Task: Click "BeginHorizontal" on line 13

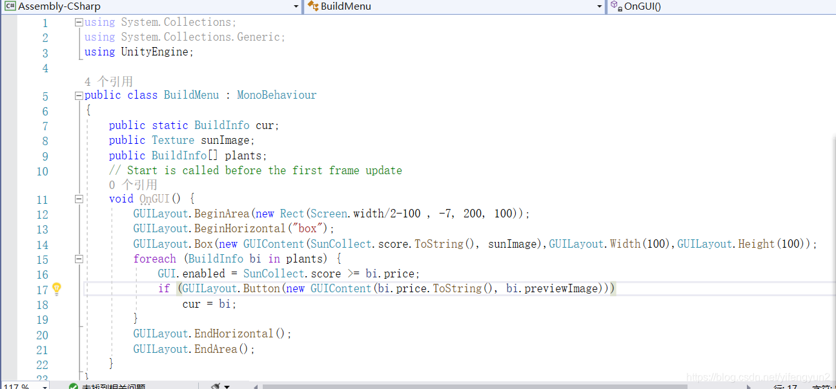Action: (x=240, y=228)
